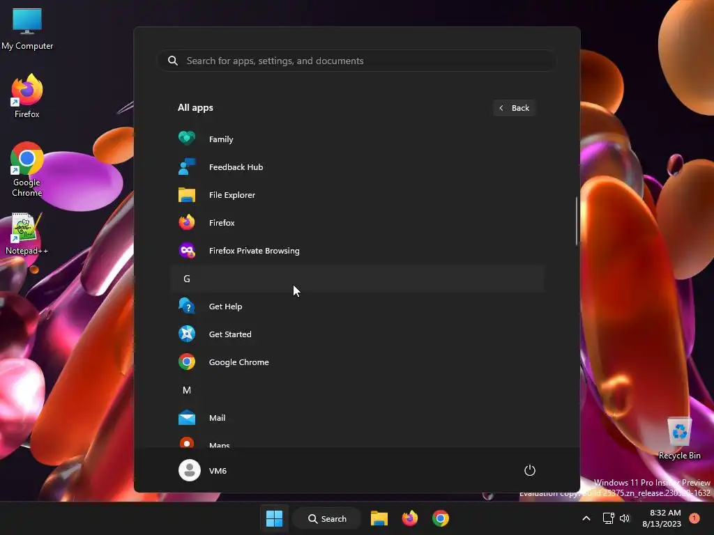
Task: Click the VM6 user account avatar
Action: (x=190, y=470)
